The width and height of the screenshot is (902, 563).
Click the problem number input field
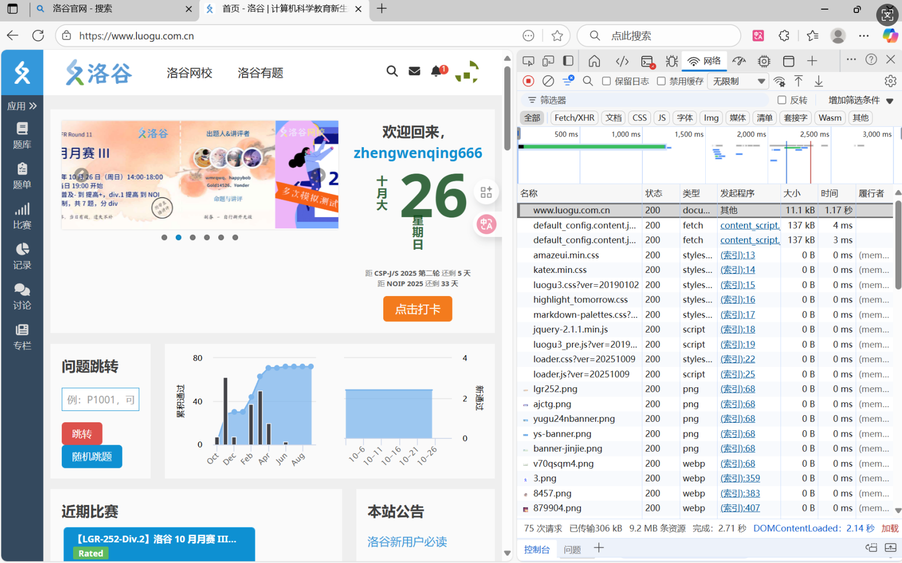[100, 400]
